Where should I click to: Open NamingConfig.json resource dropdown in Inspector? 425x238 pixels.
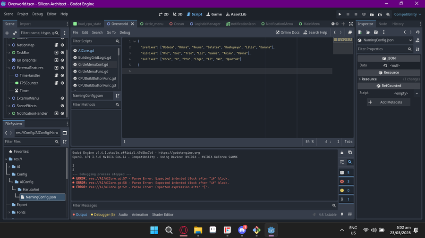coord(410,40)
